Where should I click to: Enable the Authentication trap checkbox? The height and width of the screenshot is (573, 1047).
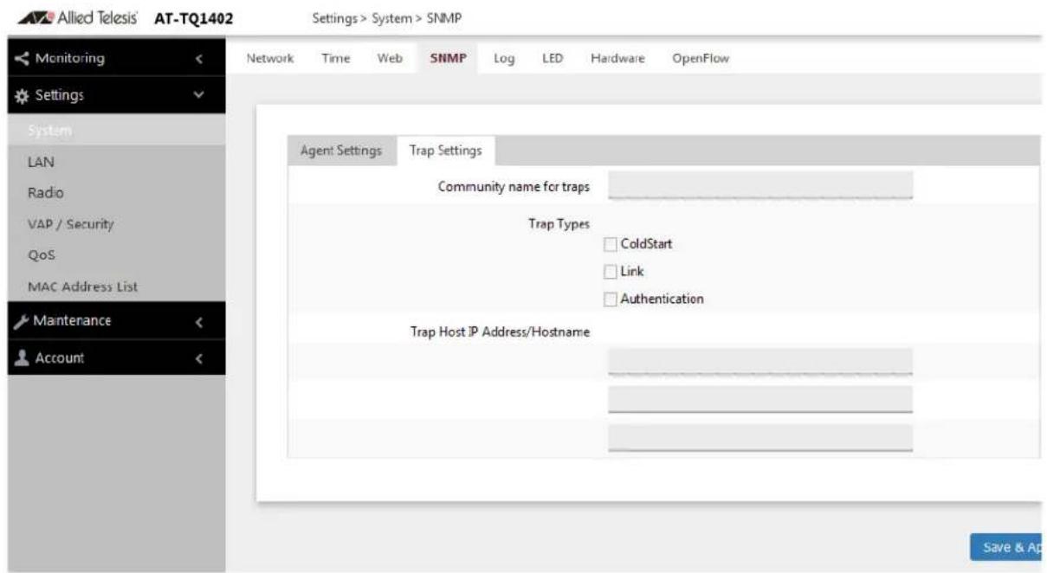(x=611, y=299)
